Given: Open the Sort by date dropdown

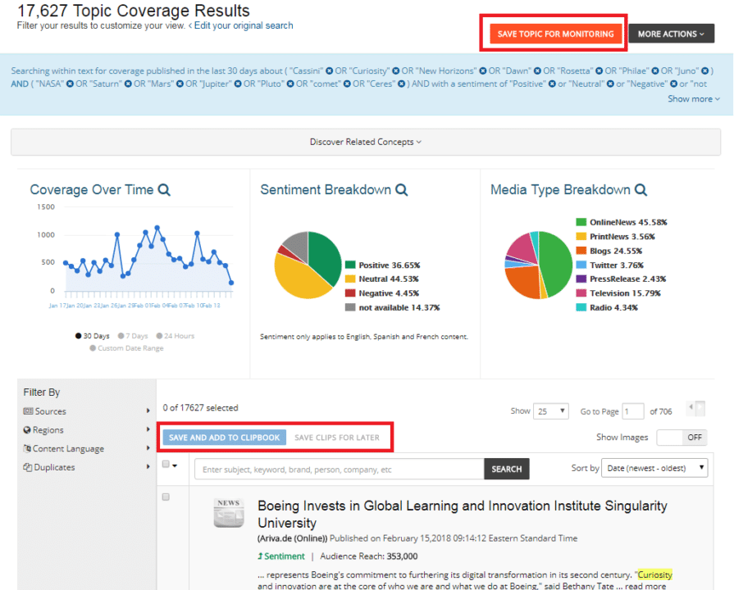Looking at the screenshot, I should (x=654, y=468).
